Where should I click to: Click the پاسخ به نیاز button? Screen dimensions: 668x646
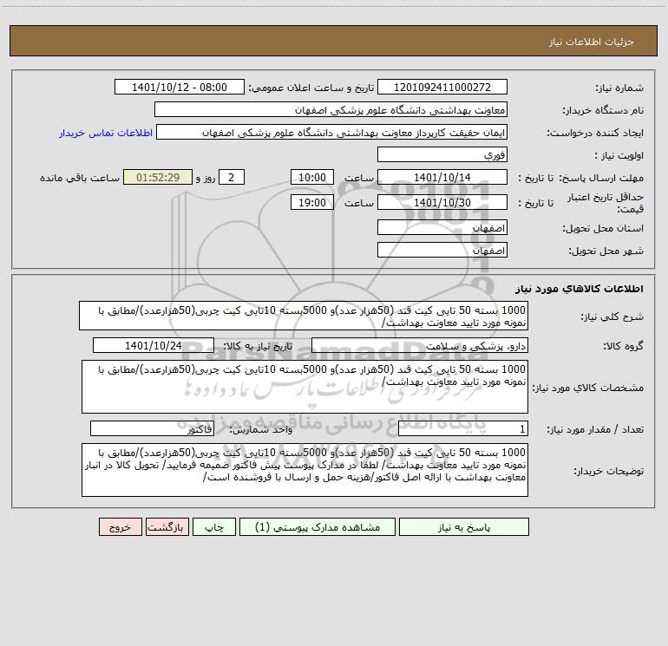(464, 526)
